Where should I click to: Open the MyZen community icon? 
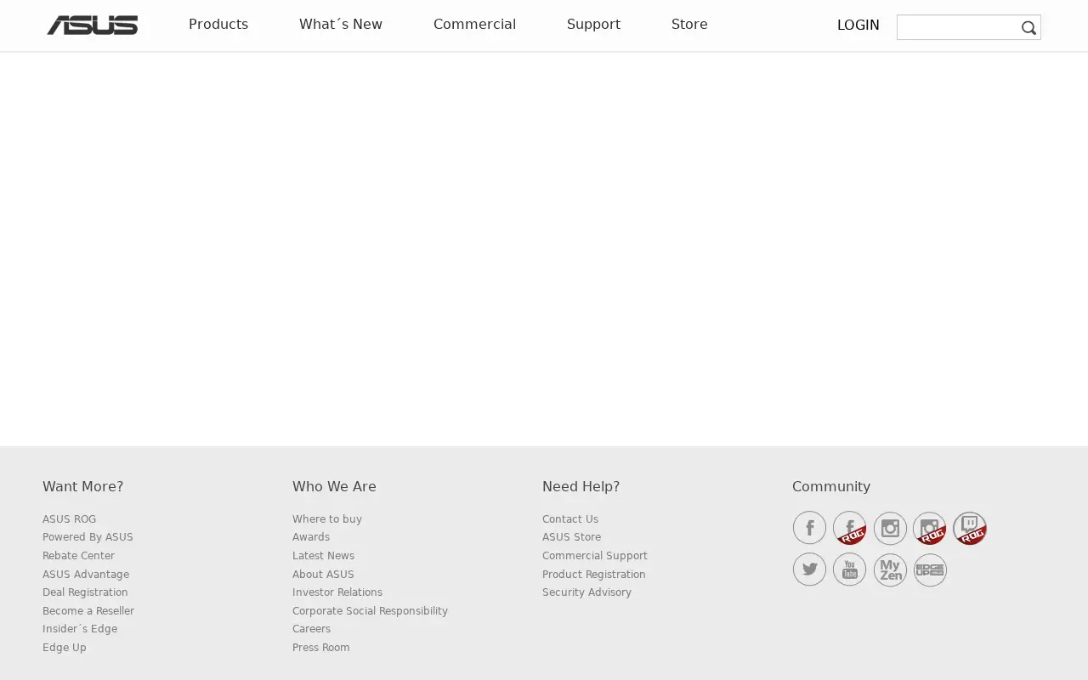[890, 569]
